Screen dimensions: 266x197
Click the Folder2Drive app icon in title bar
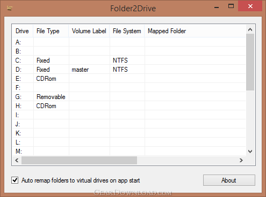pyautogui.click(x=10, y=8)
